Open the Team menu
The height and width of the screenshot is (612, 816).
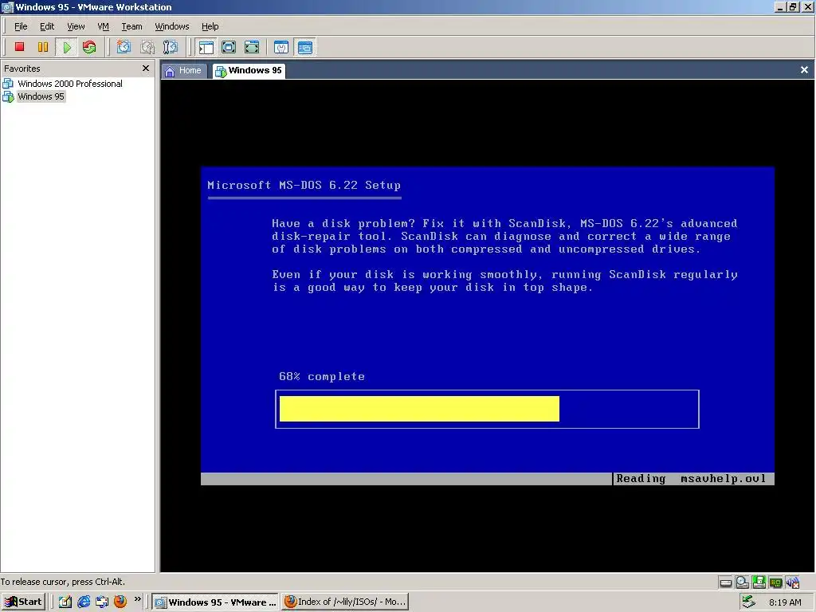pyautogui.click(x=131, y=26)
